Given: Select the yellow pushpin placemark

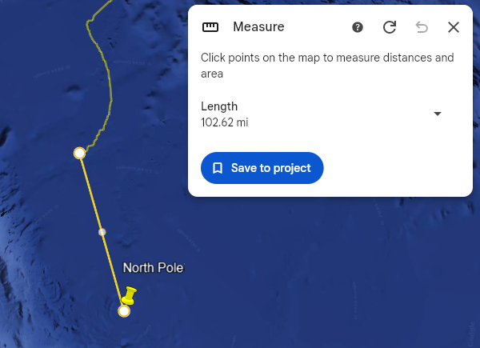Looking at the screenshot, I should pyautogui.click(x=130, y=296).
